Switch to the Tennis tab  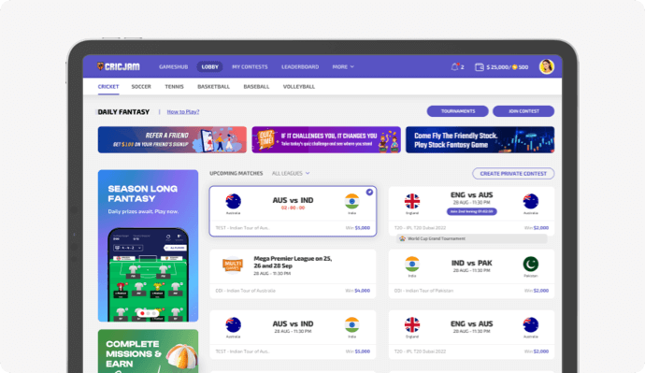point(174,87)
